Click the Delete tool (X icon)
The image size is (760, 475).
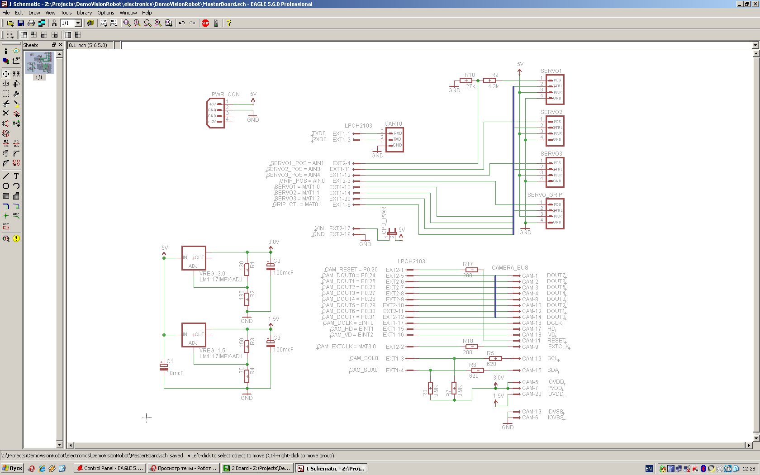tap(6, 114)
